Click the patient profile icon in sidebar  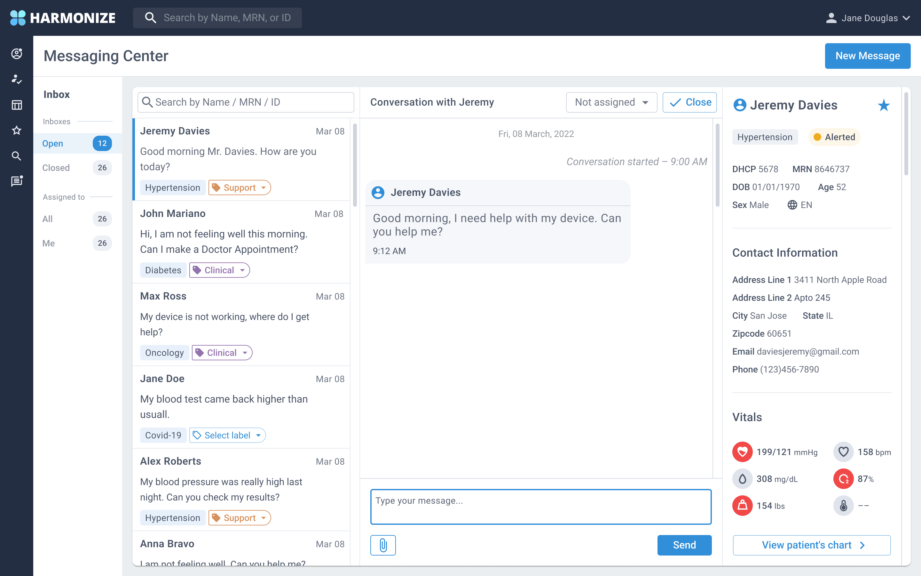[x=16, y=54]
